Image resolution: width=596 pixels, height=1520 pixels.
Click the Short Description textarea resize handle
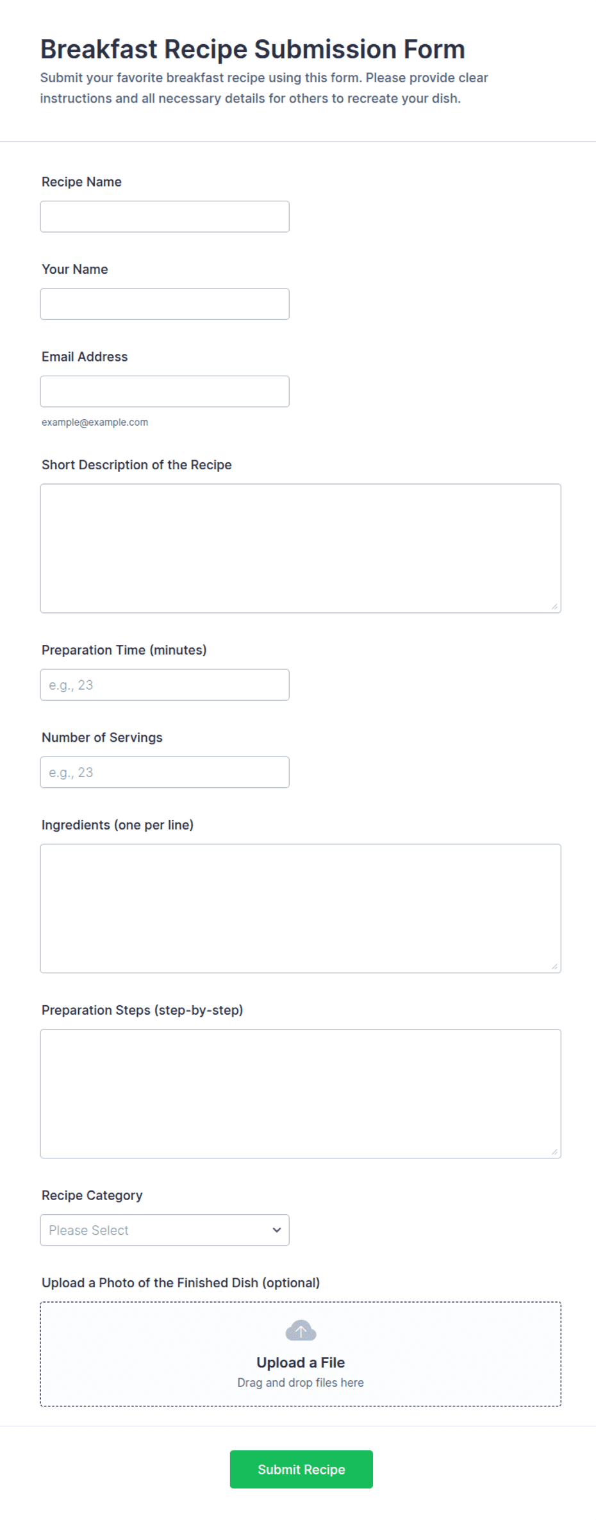coord(554,606)
